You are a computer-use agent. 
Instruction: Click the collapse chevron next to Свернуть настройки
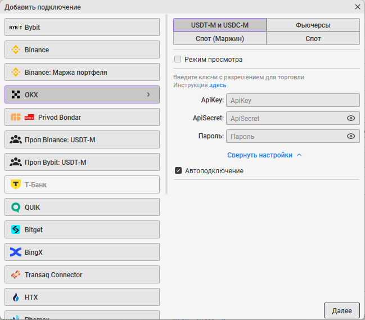tap(299, 155)
